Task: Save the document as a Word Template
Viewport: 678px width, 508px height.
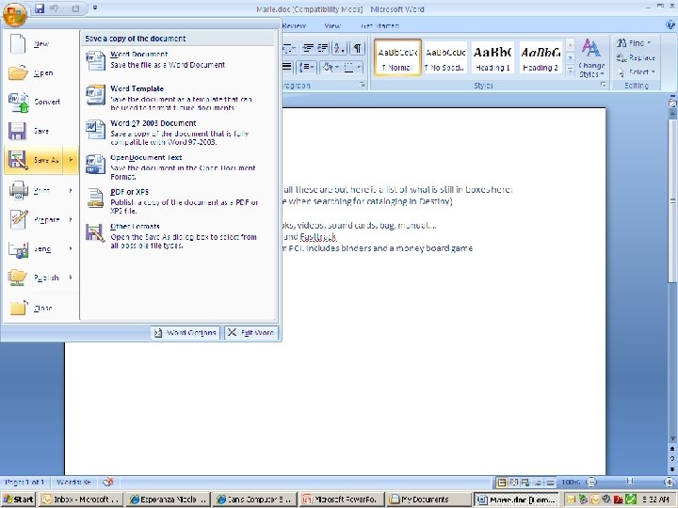Action: 178,98
